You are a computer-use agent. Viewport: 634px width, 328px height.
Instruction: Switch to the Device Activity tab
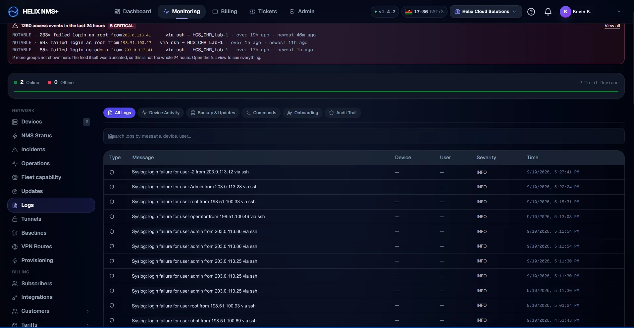click(161, 113)
